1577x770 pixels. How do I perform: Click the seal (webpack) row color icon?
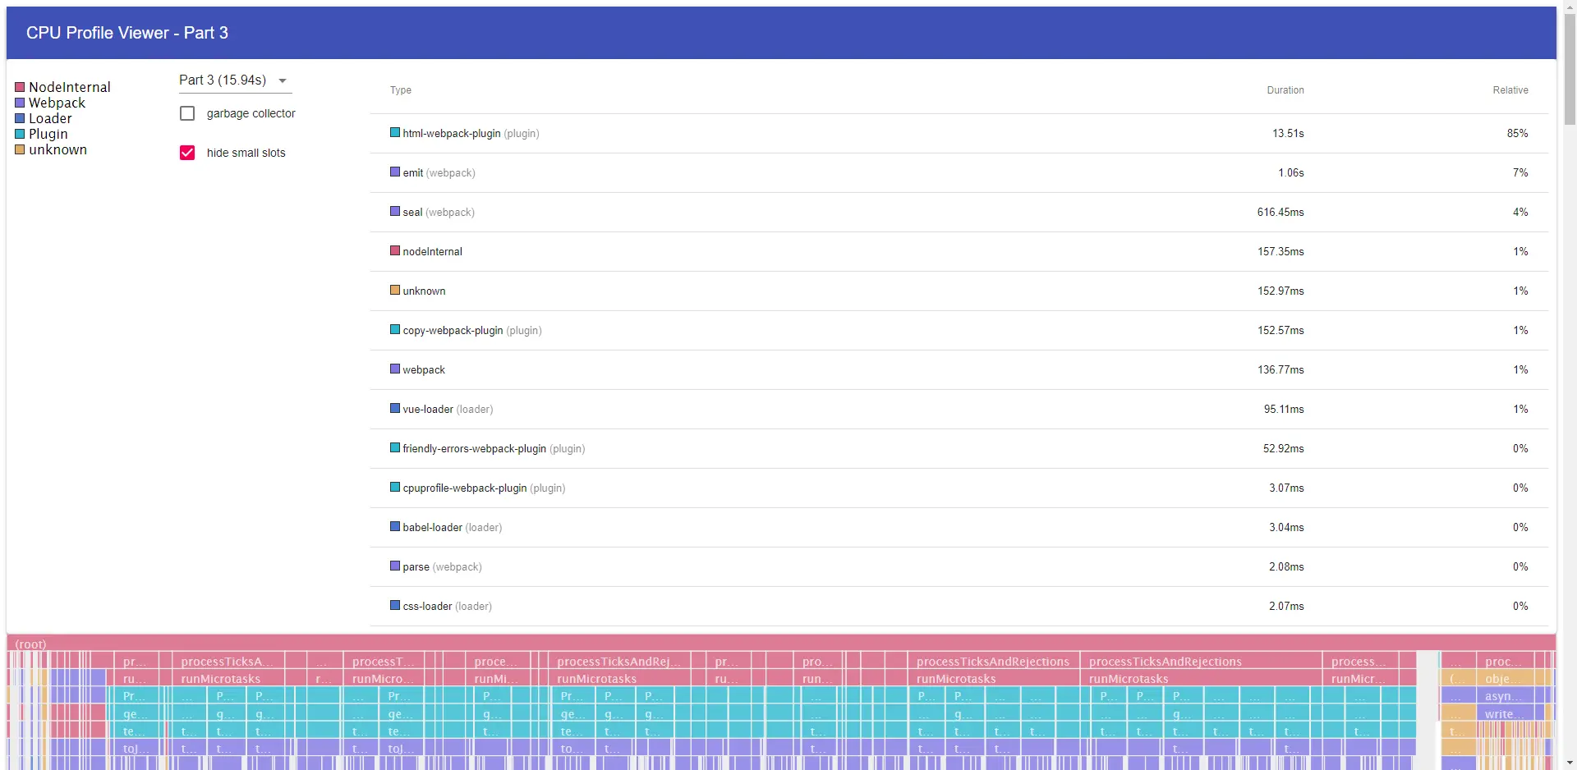(x=395, y=212)
